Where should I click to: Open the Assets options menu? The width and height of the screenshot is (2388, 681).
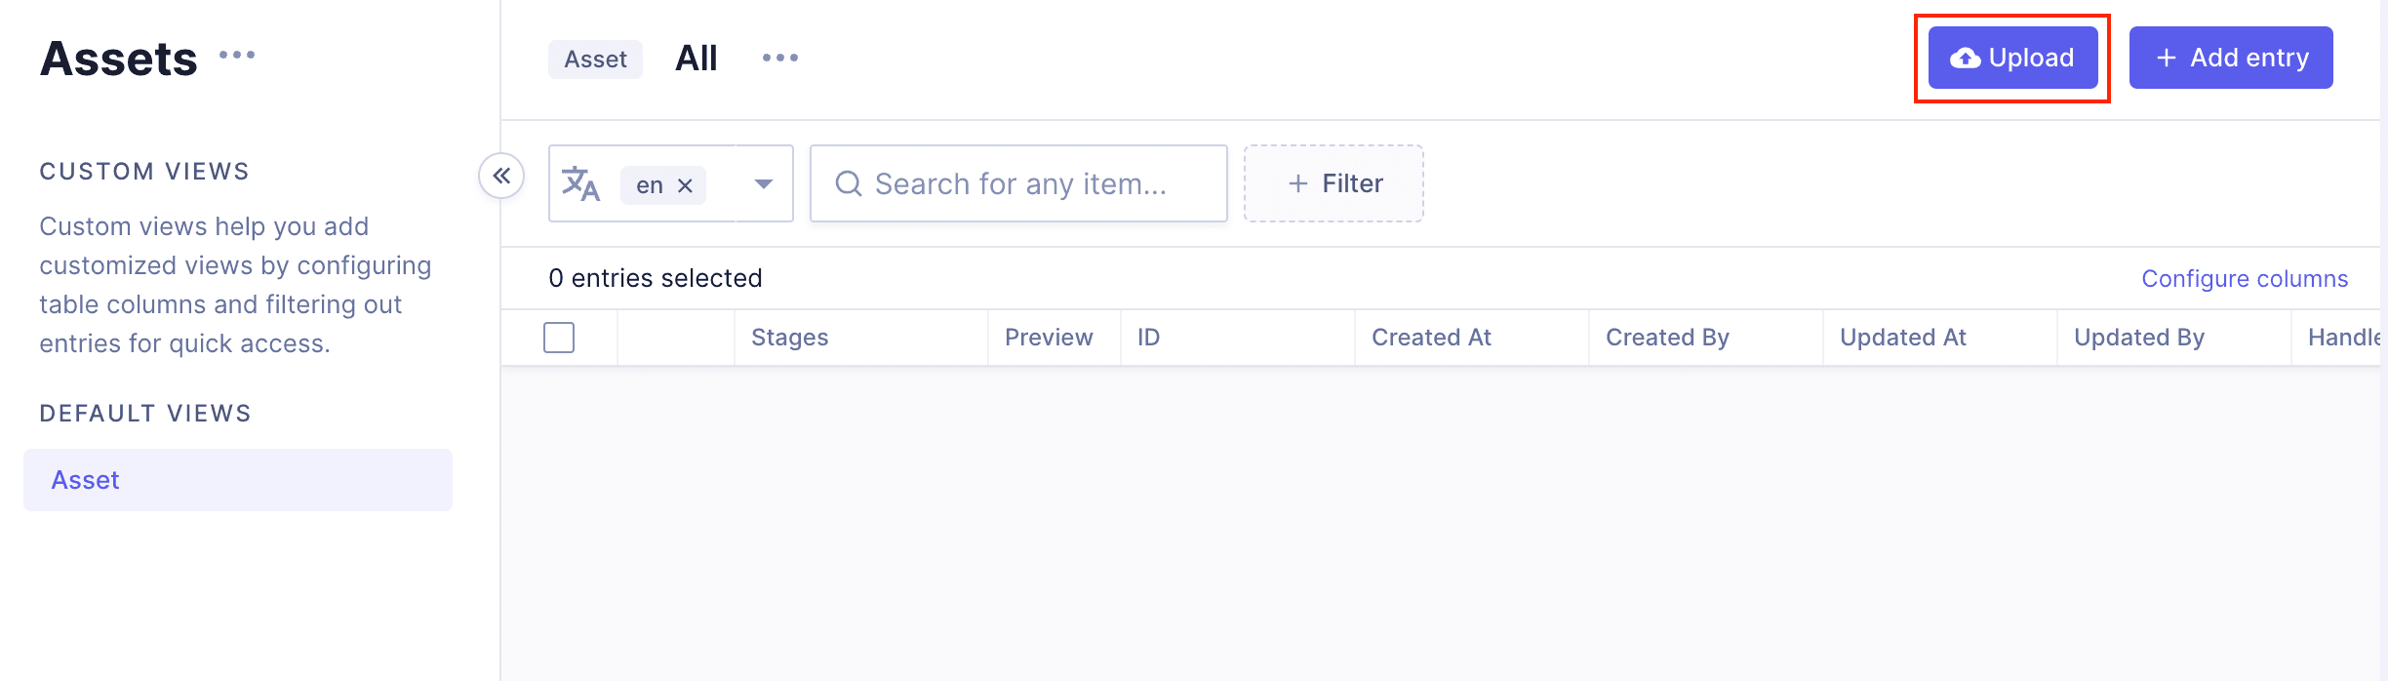point(237,56)
